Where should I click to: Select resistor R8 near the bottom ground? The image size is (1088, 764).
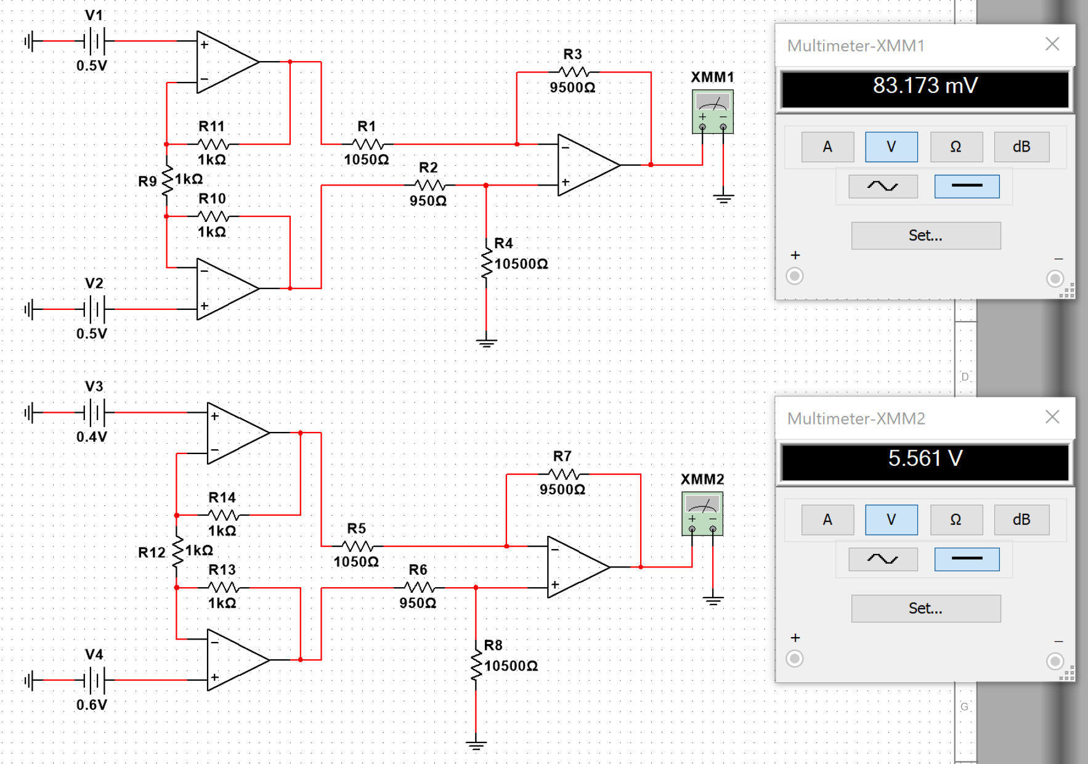(x=476, y=664)
